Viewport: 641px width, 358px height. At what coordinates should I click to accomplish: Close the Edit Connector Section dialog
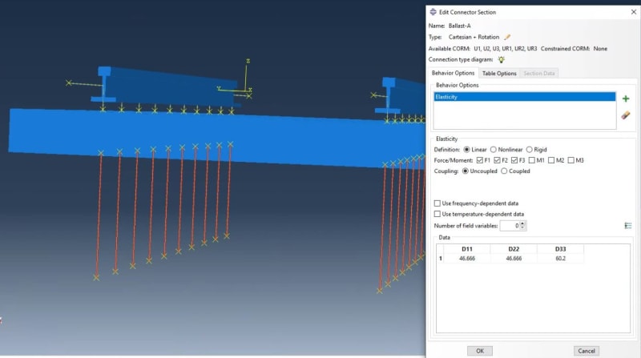coord(633,12)
